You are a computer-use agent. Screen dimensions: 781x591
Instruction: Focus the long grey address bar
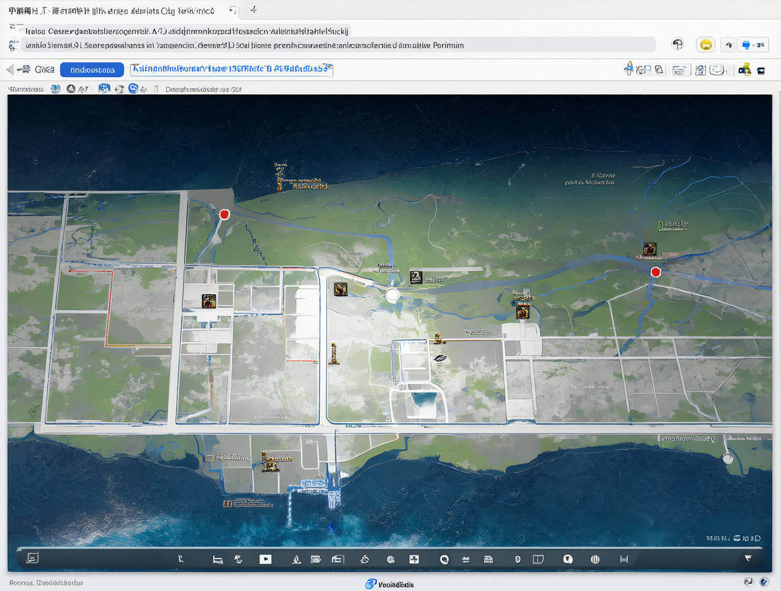pos(338,46)
